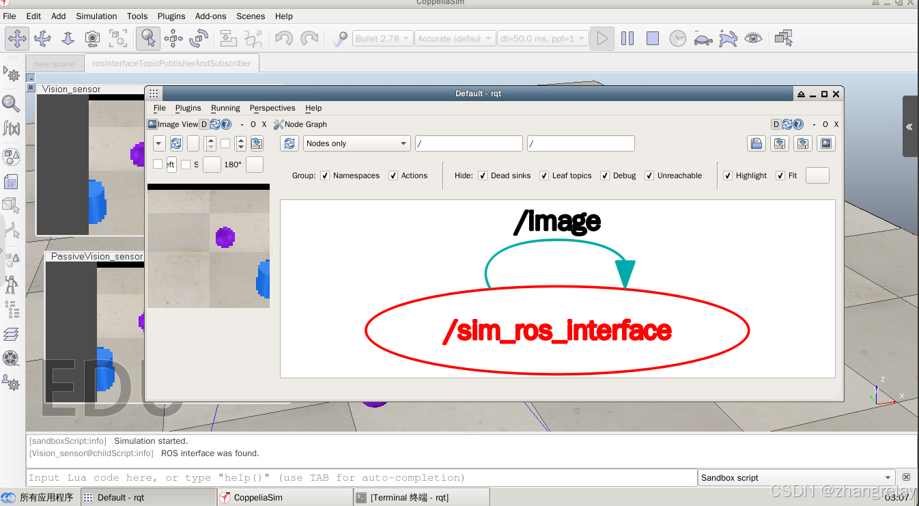Toggle the Fit checkbox
Image resolution: width=919 pixels, height=506 pixels.
point(780,175)
